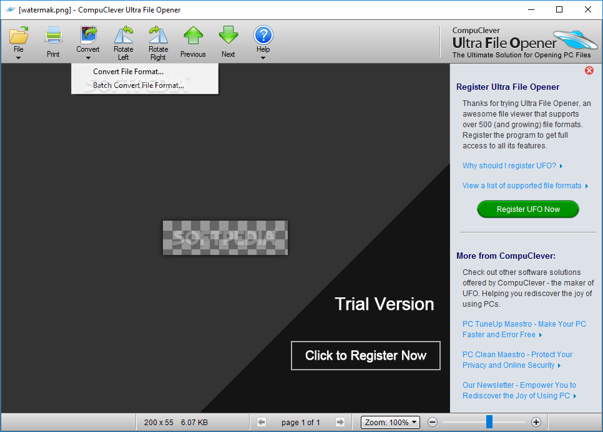Go to previous page arrow in status bar
Image resolution: width=603 pixels, height=432 pixels.
tap(262, 423)
